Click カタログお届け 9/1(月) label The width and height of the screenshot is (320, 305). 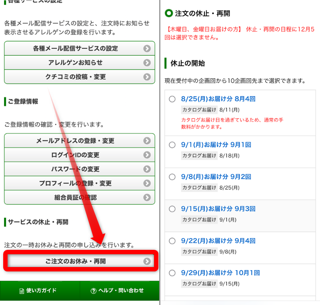pyautogui.click(x=209, y=220)
